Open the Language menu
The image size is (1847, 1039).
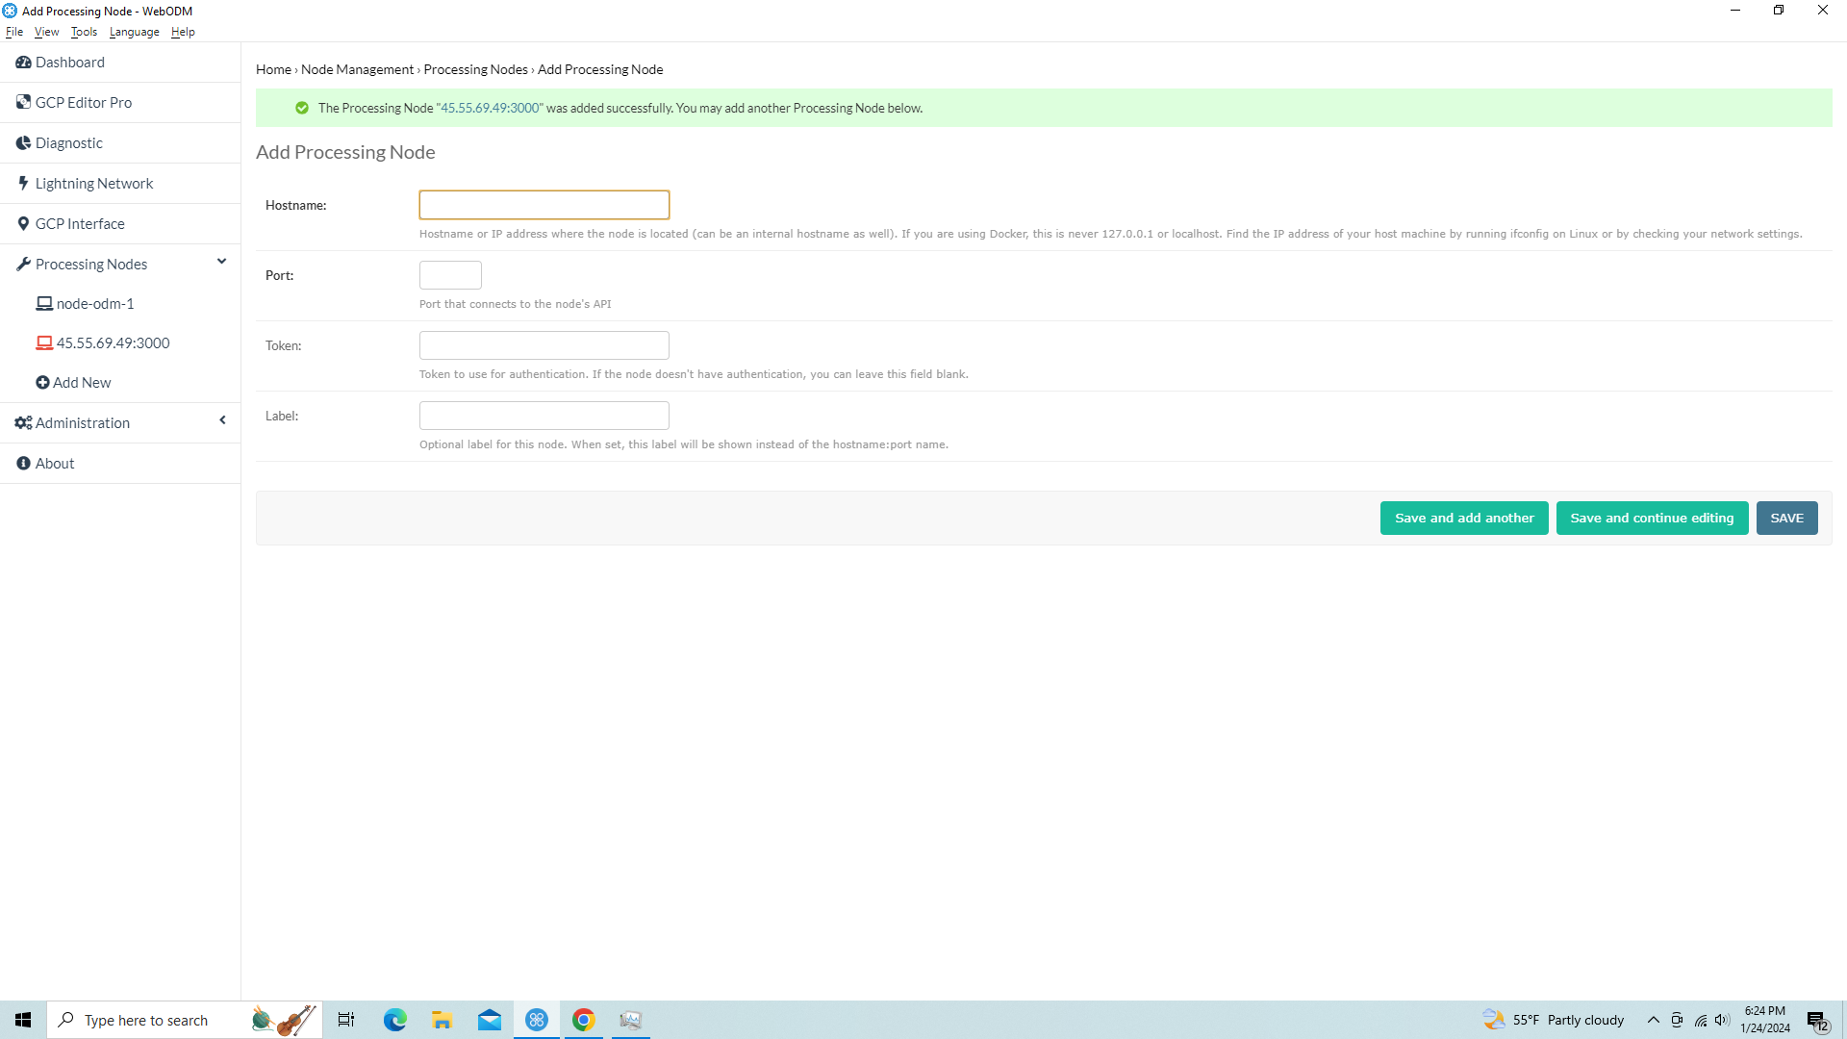[134, 32]
